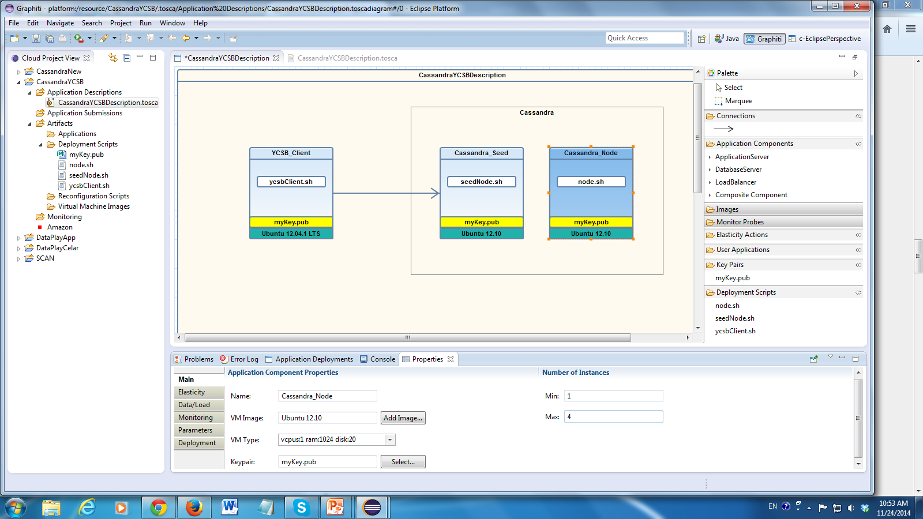Screen dimensions: 923x519
Task: Open the Monitor Probes palette drawer
Action: pos(784,222)
